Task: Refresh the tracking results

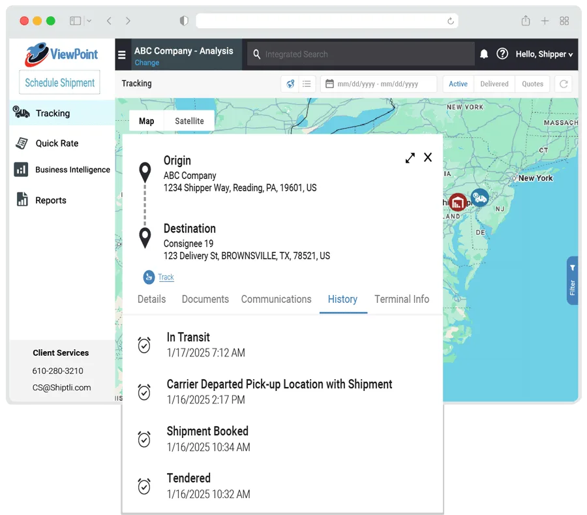Action: coord(564,84)
